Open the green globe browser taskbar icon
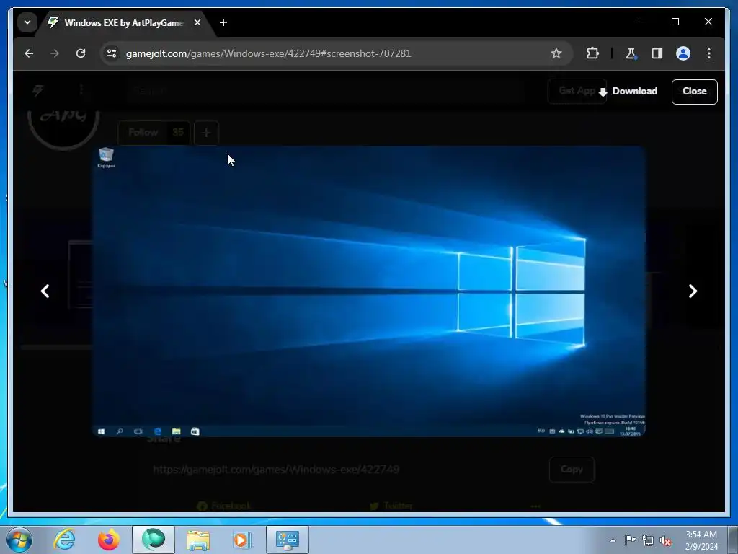 pyautogui.click(x=154, y=540)
